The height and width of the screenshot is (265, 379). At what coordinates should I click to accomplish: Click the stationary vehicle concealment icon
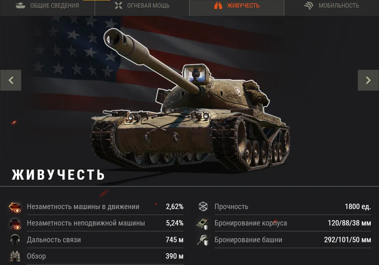click(x=15, y=224)
